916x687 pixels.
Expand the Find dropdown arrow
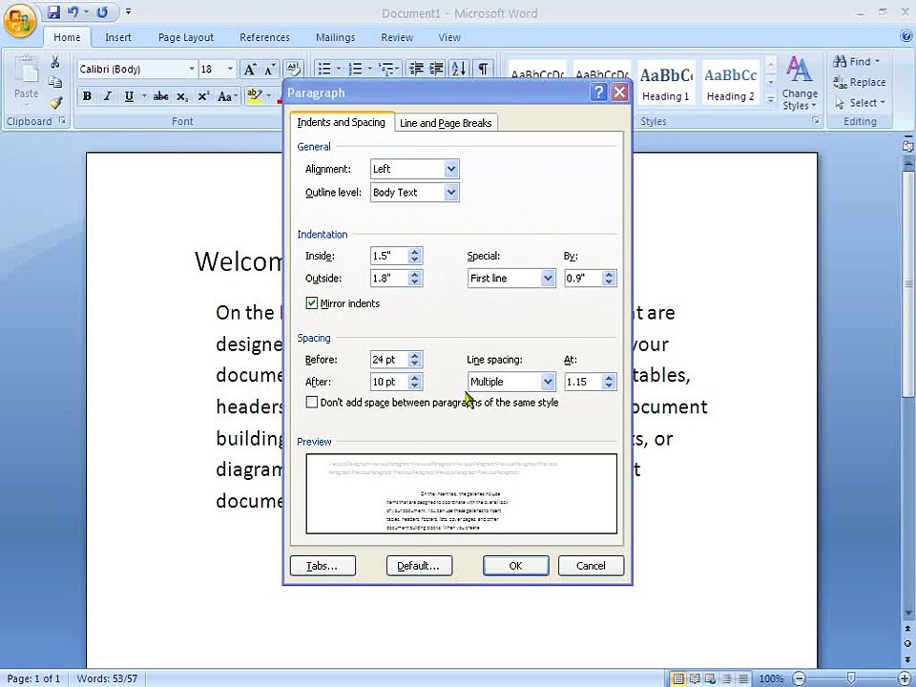878,61
